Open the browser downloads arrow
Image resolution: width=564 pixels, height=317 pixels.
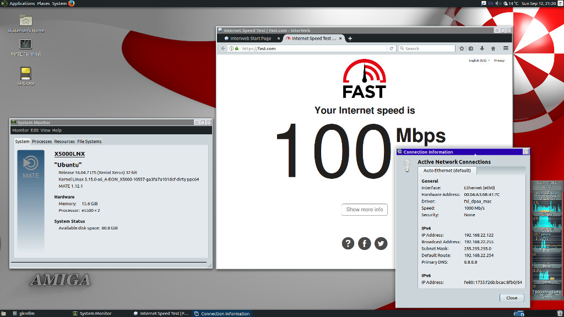click(482, 48)
